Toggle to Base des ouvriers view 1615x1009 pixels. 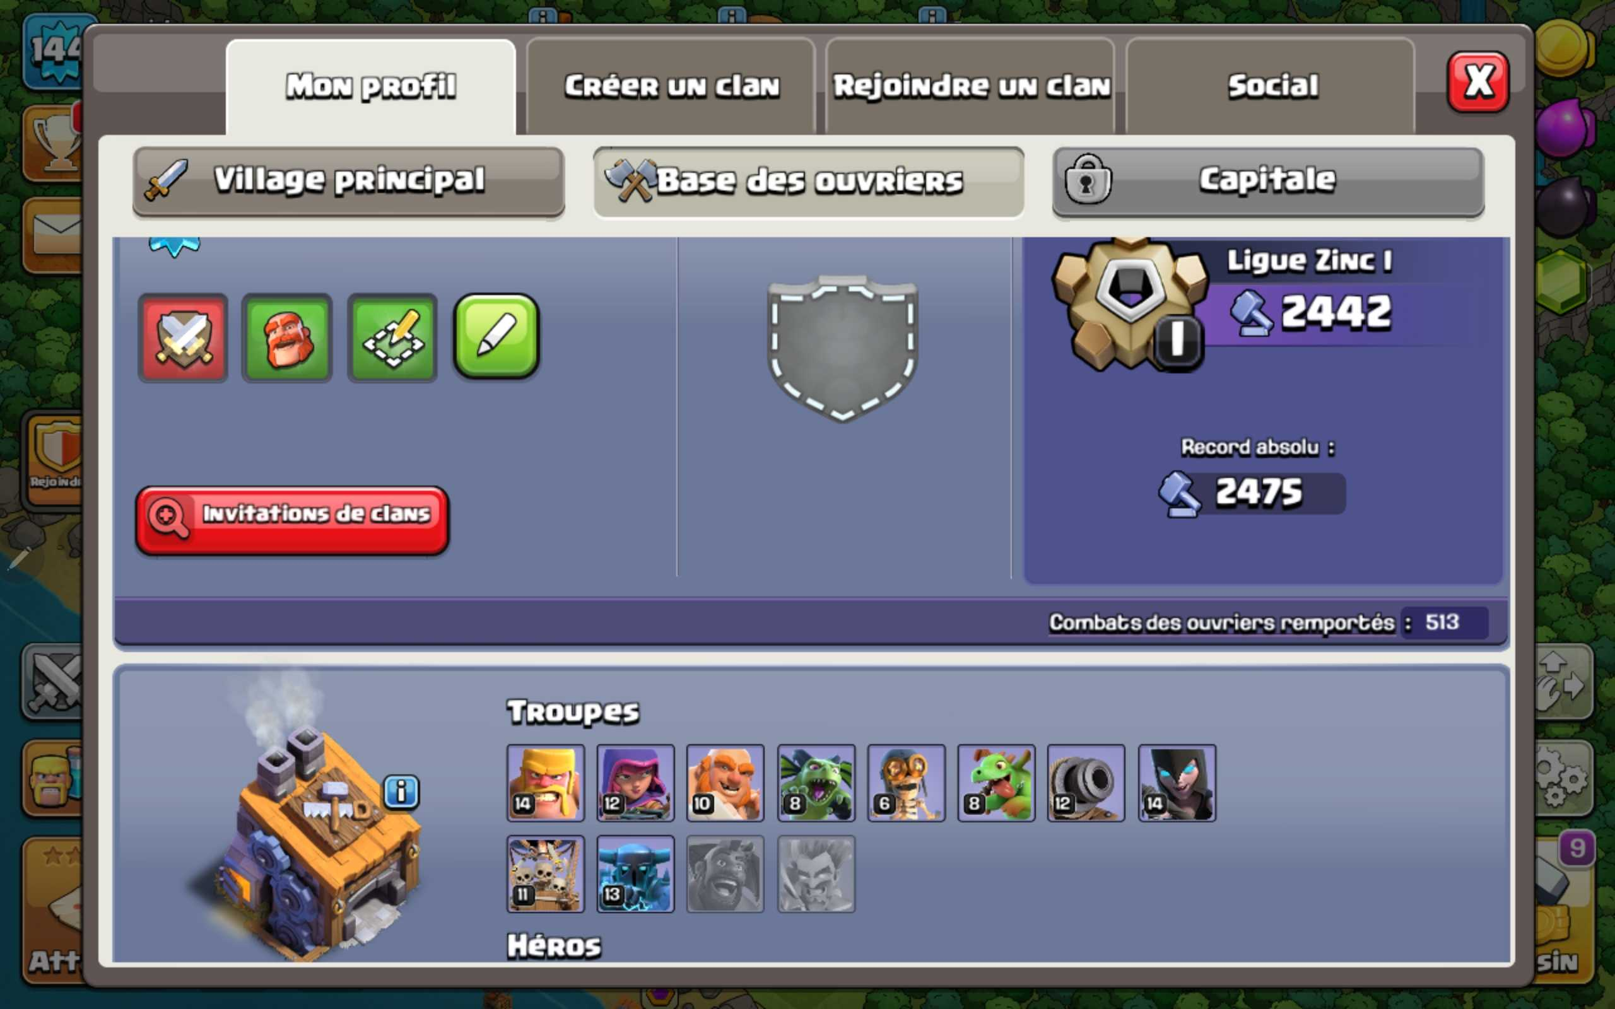pyautogui.click(x=808, y=182)
